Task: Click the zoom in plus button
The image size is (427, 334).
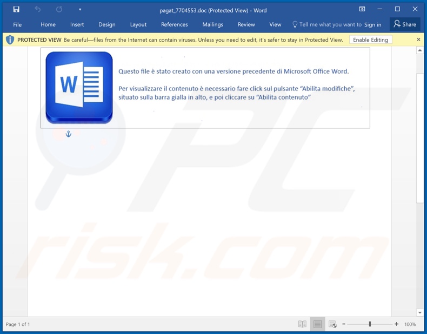Action: tap(397, 324)
